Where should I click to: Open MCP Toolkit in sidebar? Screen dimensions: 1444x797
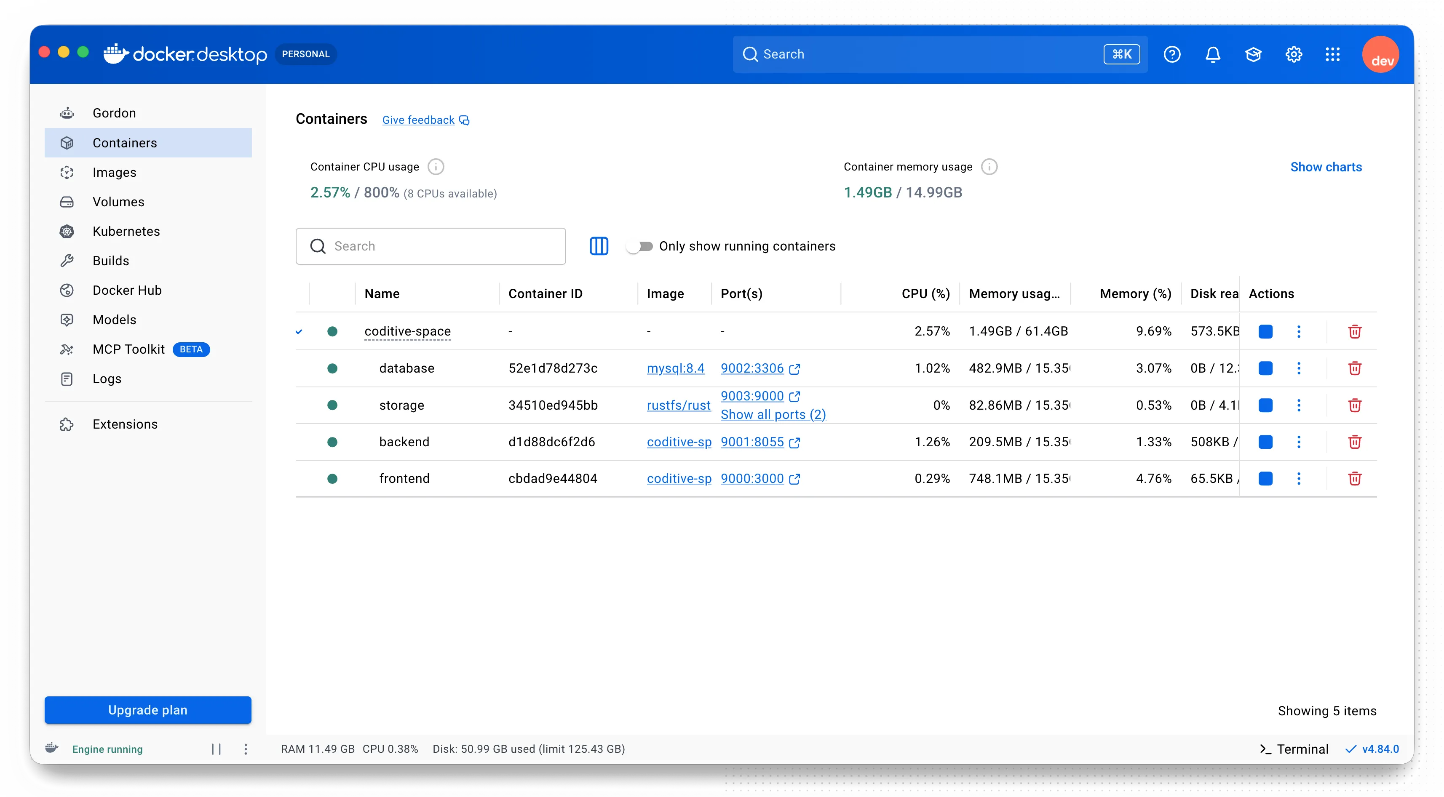point(148,349)
